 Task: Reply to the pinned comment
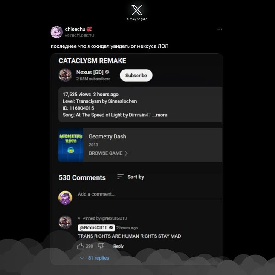(x=119, y=246)
